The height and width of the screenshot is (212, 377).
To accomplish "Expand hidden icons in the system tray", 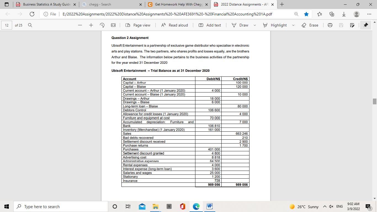I will [x=325, y=206].
